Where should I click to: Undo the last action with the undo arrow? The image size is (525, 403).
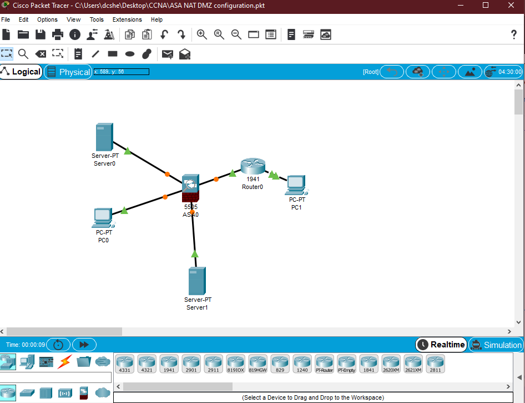164,34
